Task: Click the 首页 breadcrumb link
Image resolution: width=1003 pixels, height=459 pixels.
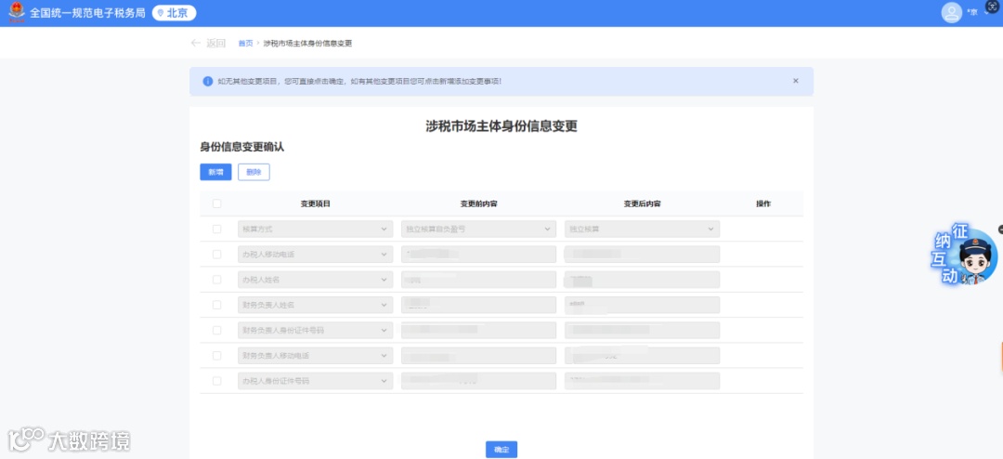Action: point(245,44)
